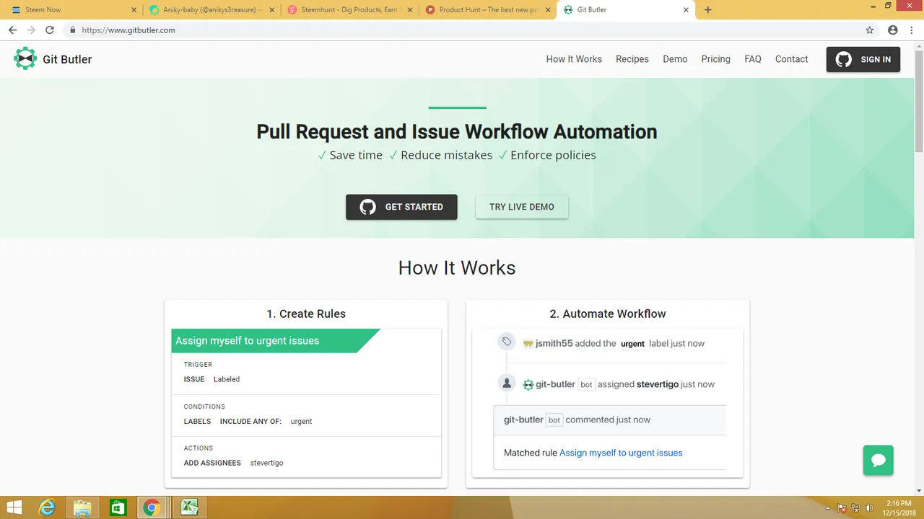
Task: Click the SIGN IN button
Action: 863,59
